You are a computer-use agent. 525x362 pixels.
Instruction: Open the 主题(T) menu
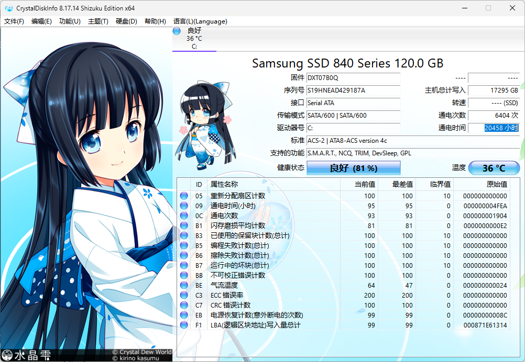[x=98, y=21]
